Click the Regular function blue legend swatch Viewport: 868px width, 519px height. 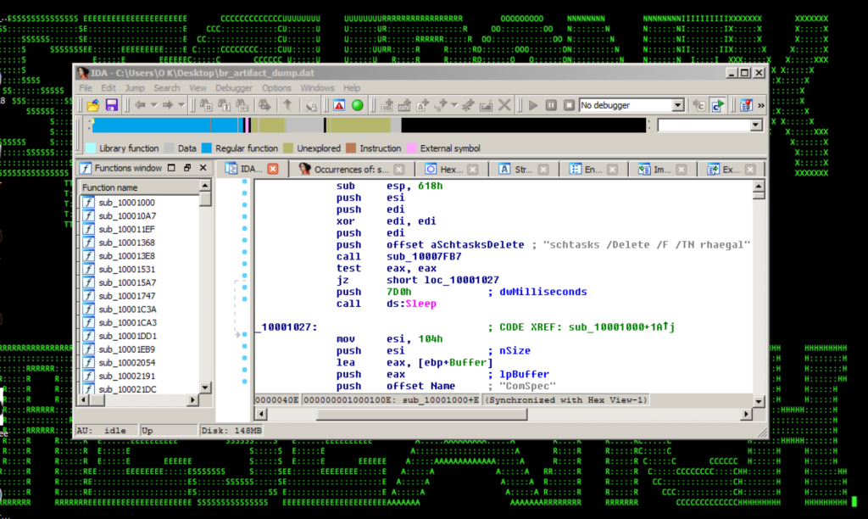click(x=206, y=148)
